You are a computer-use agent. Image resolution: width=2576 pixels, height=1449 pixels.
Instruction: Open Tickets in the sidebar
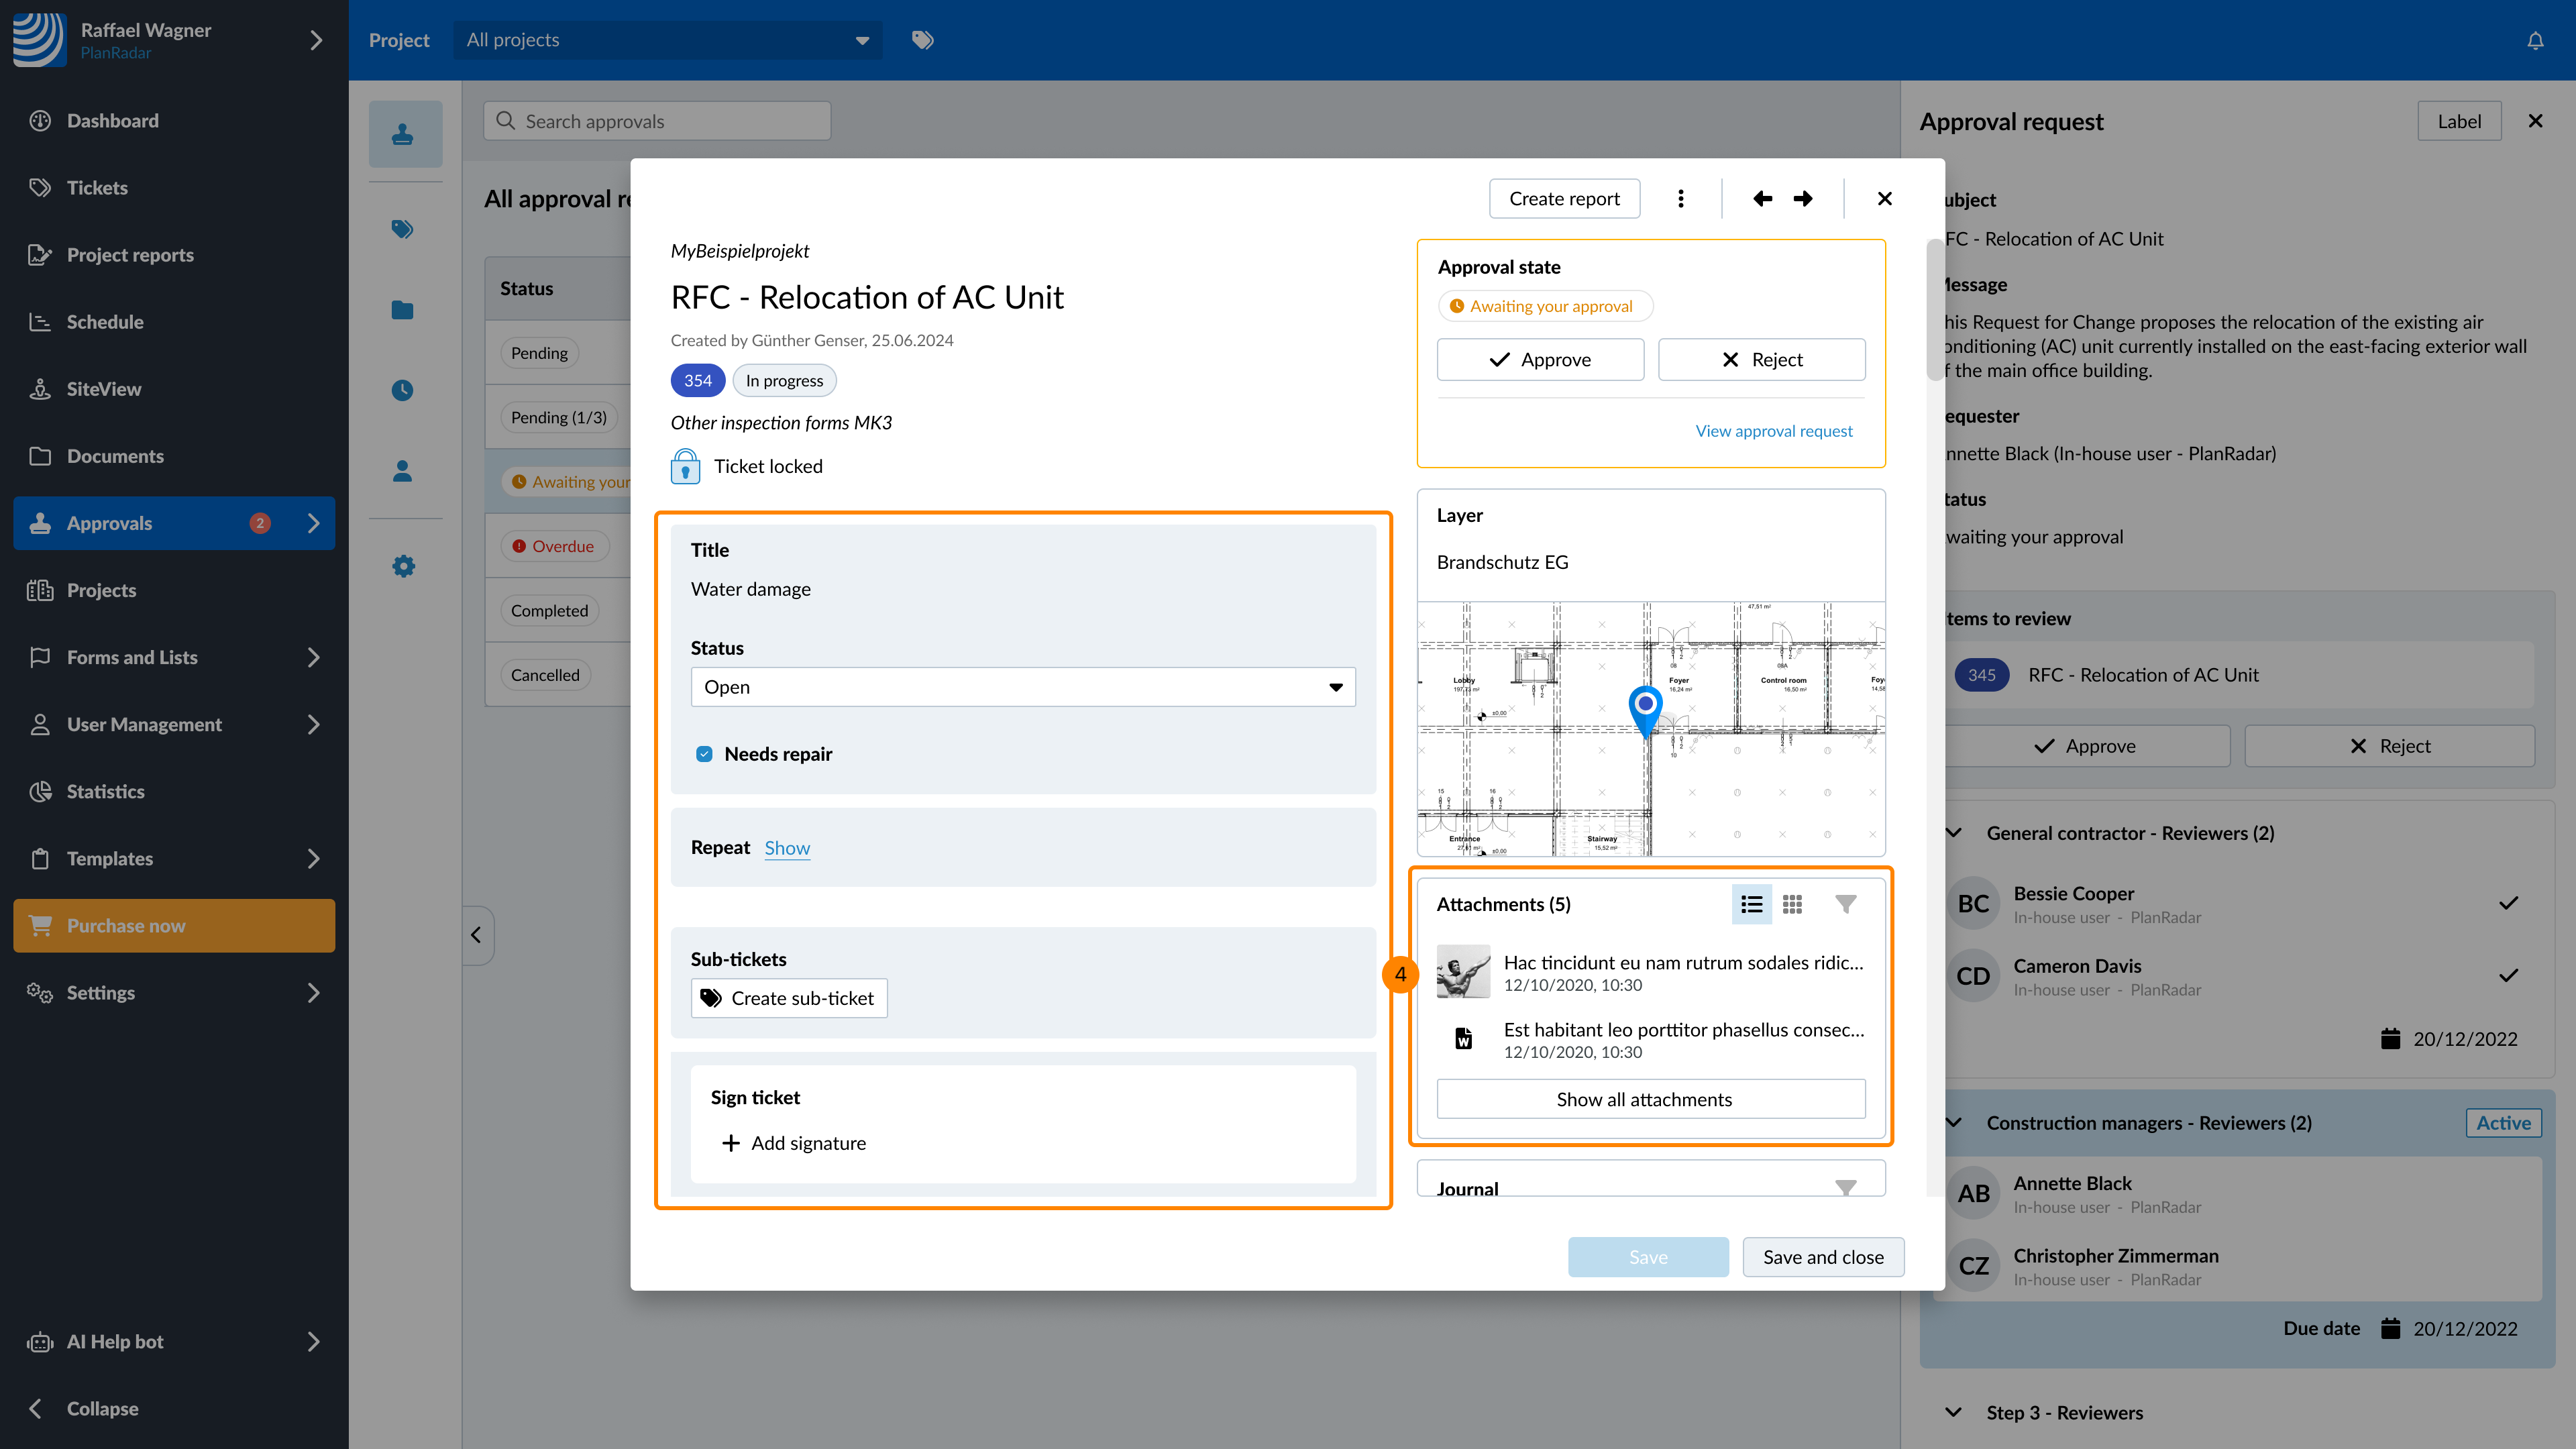pos(97,188)
